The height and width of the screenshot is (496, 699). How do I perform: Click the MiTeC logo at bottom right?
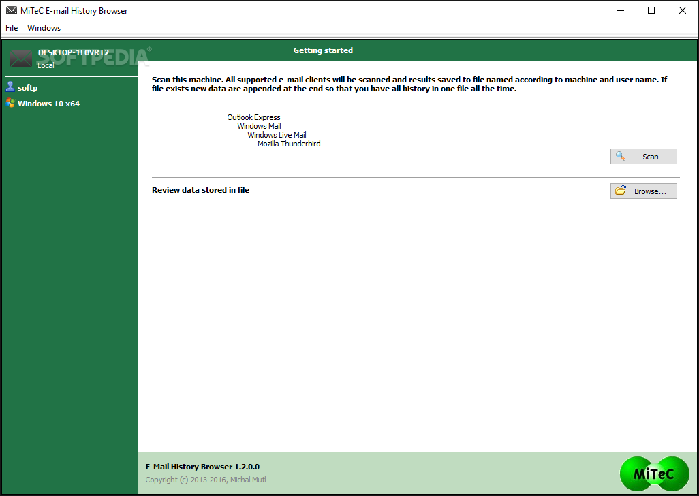click(655, 474)
